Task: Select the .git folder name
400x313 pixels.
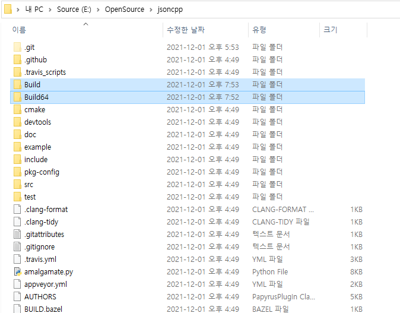Action: (x=29, y=48)
